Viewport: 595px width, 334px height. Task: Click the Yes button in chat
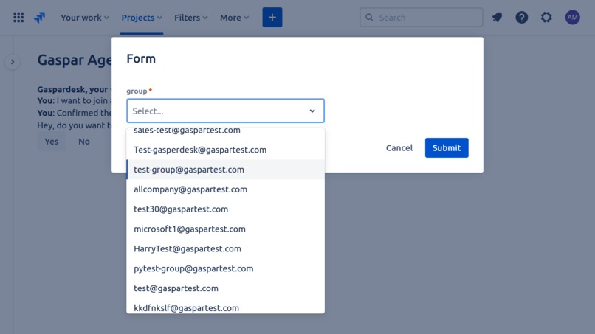click(x=52, y=142)
